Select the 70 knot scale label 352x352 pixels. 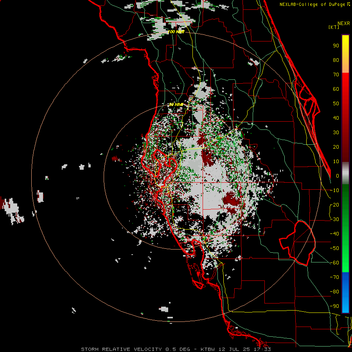(x=336, y=75)
